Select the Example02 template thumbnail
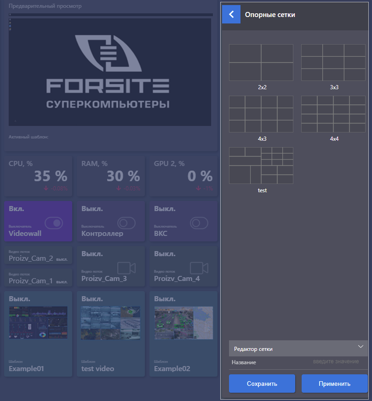The width and height of the screenshot is (372, 401). (183, 323)
